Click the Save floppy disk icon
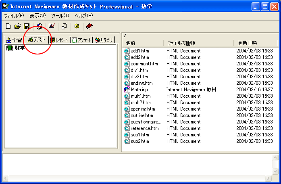This screenshot has width=281, height=184. [27, 26]
